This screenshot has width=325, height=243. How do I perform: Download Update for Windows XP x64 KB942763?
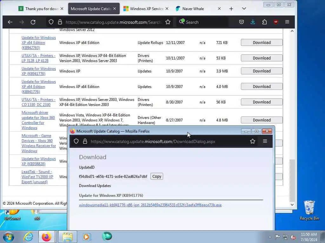click(x=262, y=43)
